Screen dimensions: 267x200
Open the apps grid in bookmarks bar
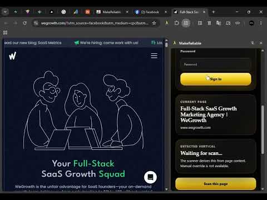tap(5, 33)
